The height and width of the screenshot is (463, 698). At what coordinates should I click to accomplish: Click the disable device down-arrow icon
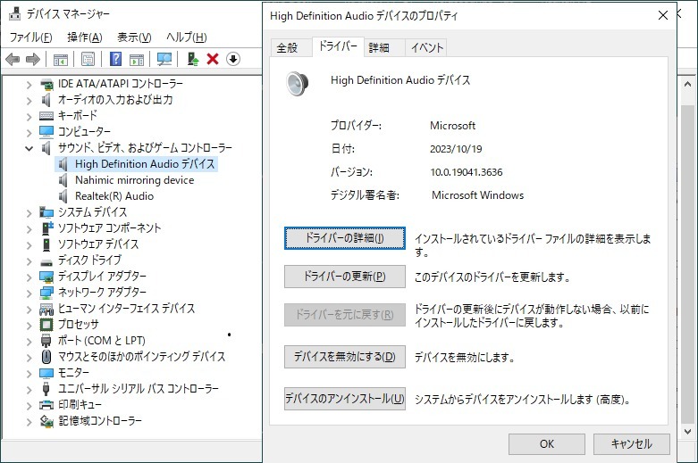(x=233, y=59)
